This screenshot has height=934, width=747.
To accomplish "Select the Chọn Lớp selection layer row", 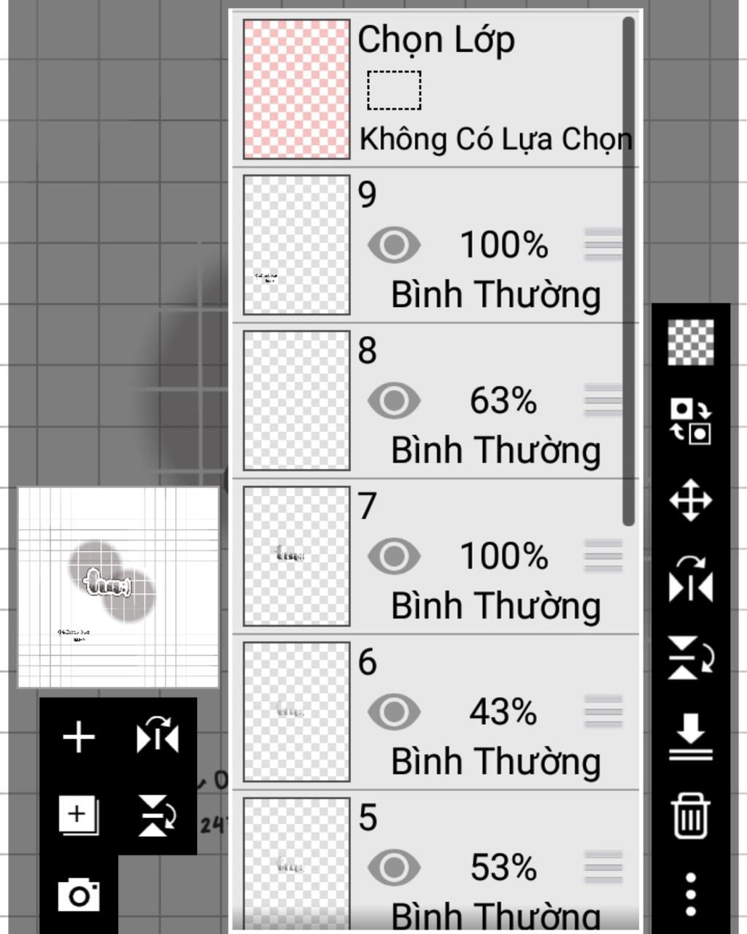I will pos(436,89).
